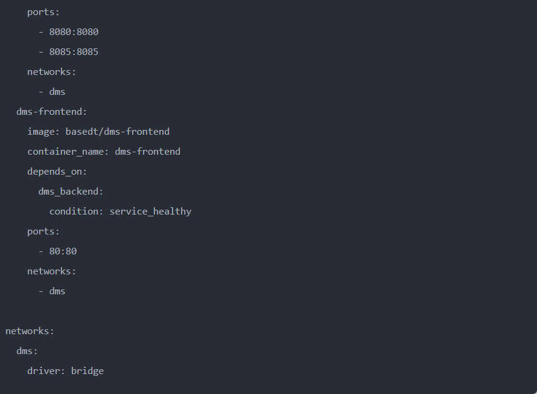
Task: Click the ports key above 80:80
Action: tap(43, 231)
